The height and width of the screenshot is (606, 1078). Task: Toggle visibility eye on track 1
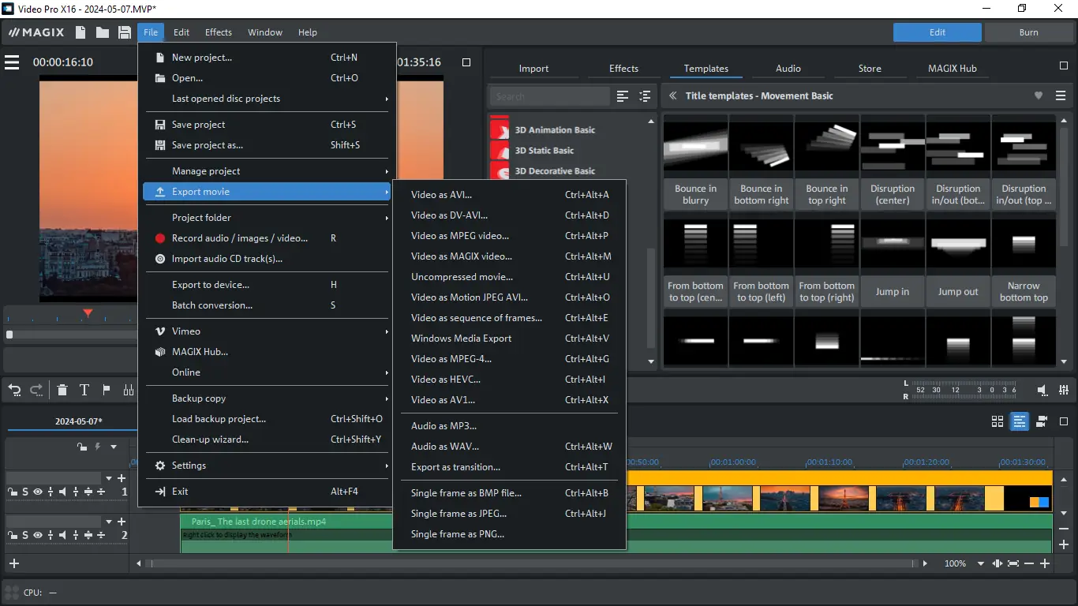[x=37, y=492]
